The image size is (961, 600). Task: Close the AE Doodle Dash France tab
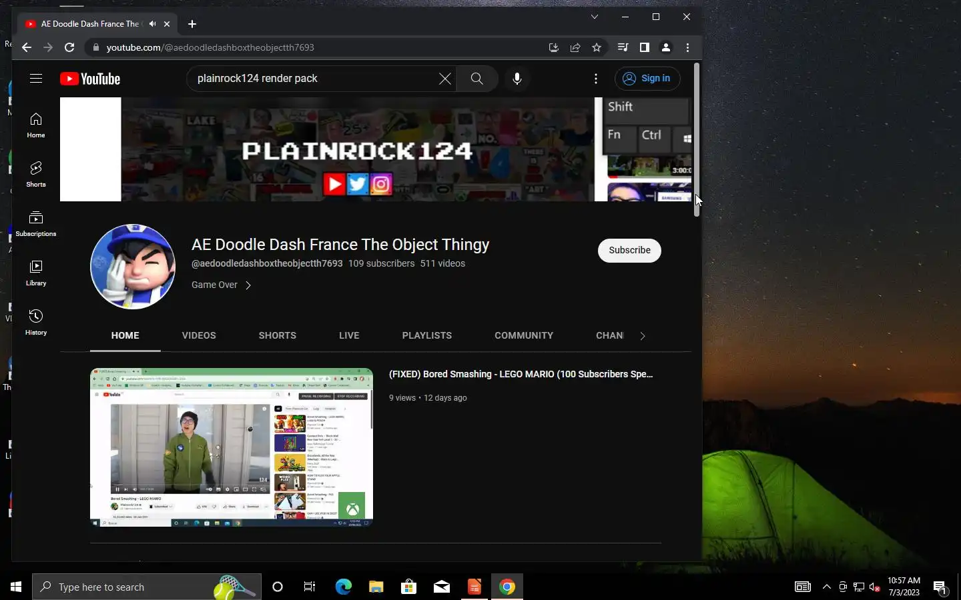pyautogui.click(x=167, y=24)
